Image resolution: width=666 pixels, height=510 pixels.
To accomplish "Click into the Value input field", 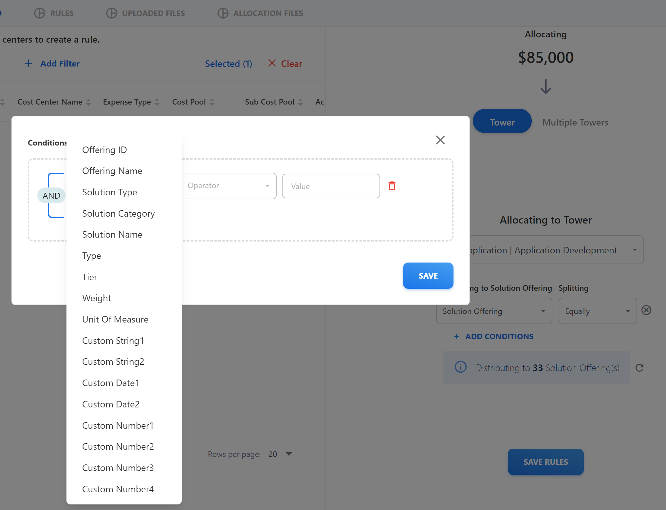I will tap(331, 186).
